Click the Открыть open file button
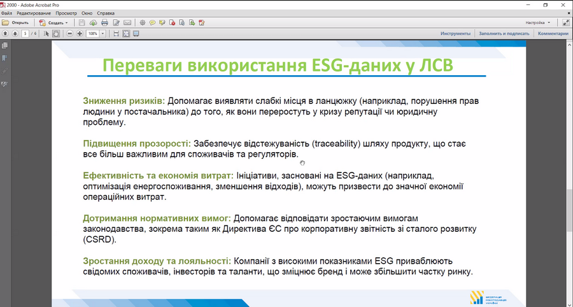Screen dimensions: 573x307 (16, 23)
